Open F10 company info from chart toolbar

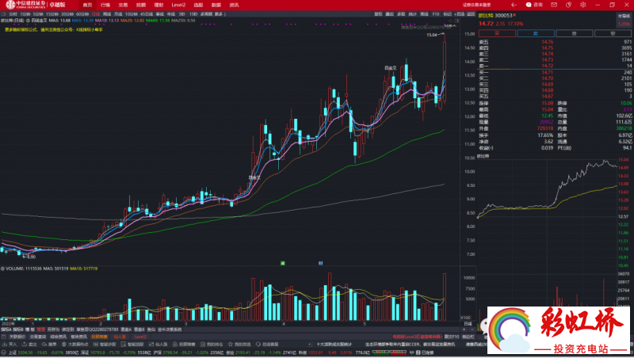[x=435, y=14]
